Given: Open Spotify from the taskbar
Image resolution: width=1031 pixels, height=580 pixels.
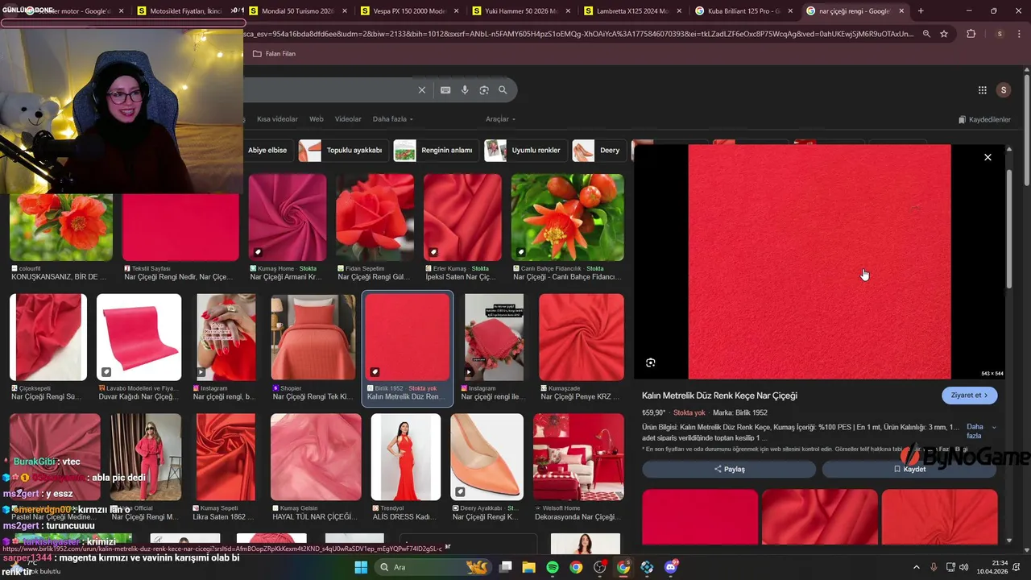Looking at the screenshot, I should point(553,567).
